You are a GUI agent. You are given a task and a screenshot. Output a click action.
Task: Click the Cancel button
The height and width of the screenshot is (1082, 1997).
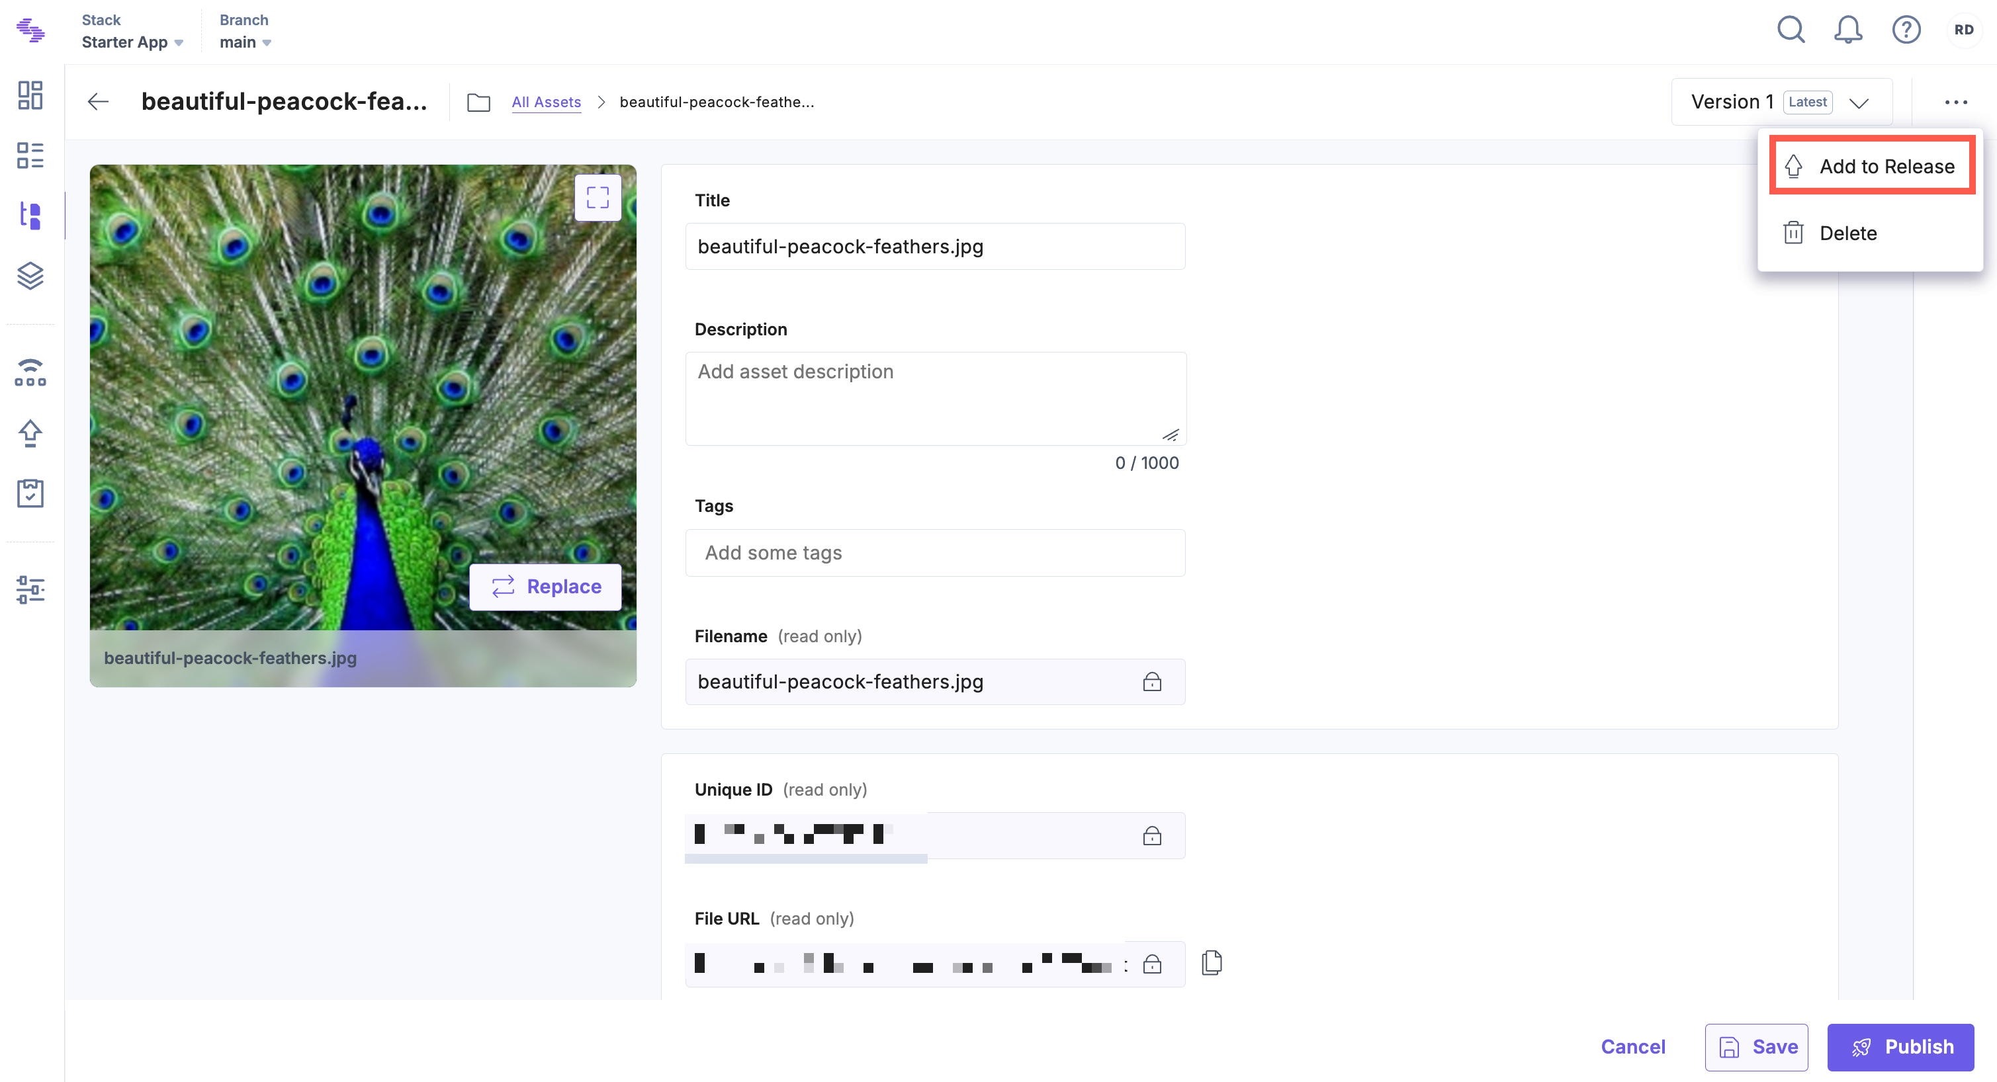(x=1632, y=1046)
